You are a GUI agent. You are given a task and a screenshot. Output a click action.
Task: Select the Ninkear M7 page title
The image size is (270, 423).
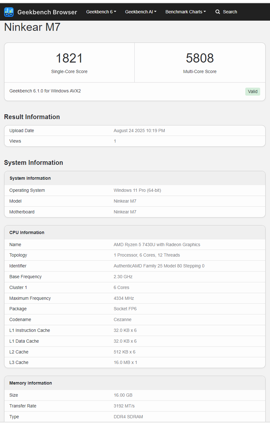pos(32,27)
